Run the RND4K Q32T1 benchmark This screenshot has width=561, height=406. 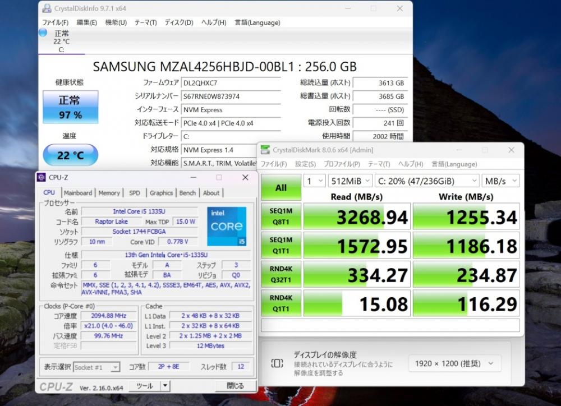pos(281,274)
